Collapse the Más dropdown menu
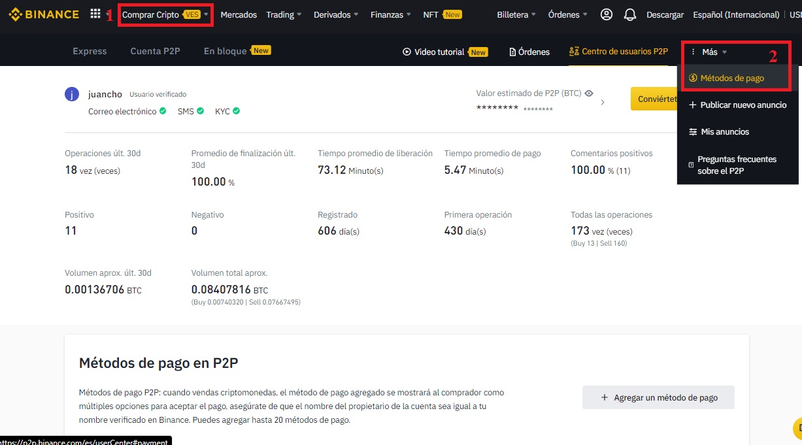Viewport: 802px width, 445px height. [x=709, y=52]
